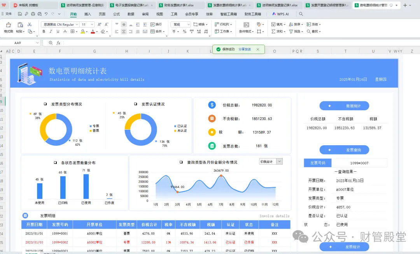Image resolution: width=420 pixels, height=254 pixels.
Task: Open the number format 常规 dropdown
Action: [180, 24]
